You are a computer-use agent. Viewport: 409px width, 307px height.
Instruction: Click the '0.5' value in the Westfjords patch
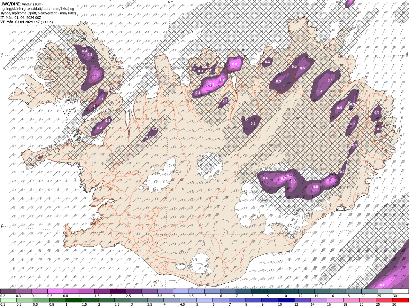pyautogui.click(x=96, y=75)
